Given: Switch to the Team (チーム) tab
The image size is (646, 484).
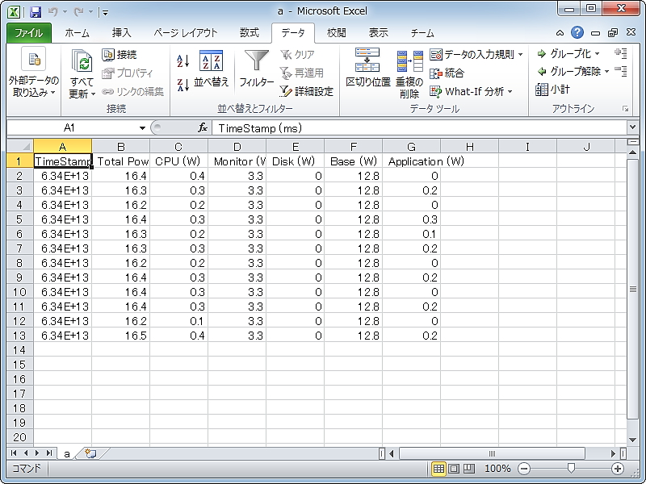Looking at the screenshot, I should [x=422, y=33].
